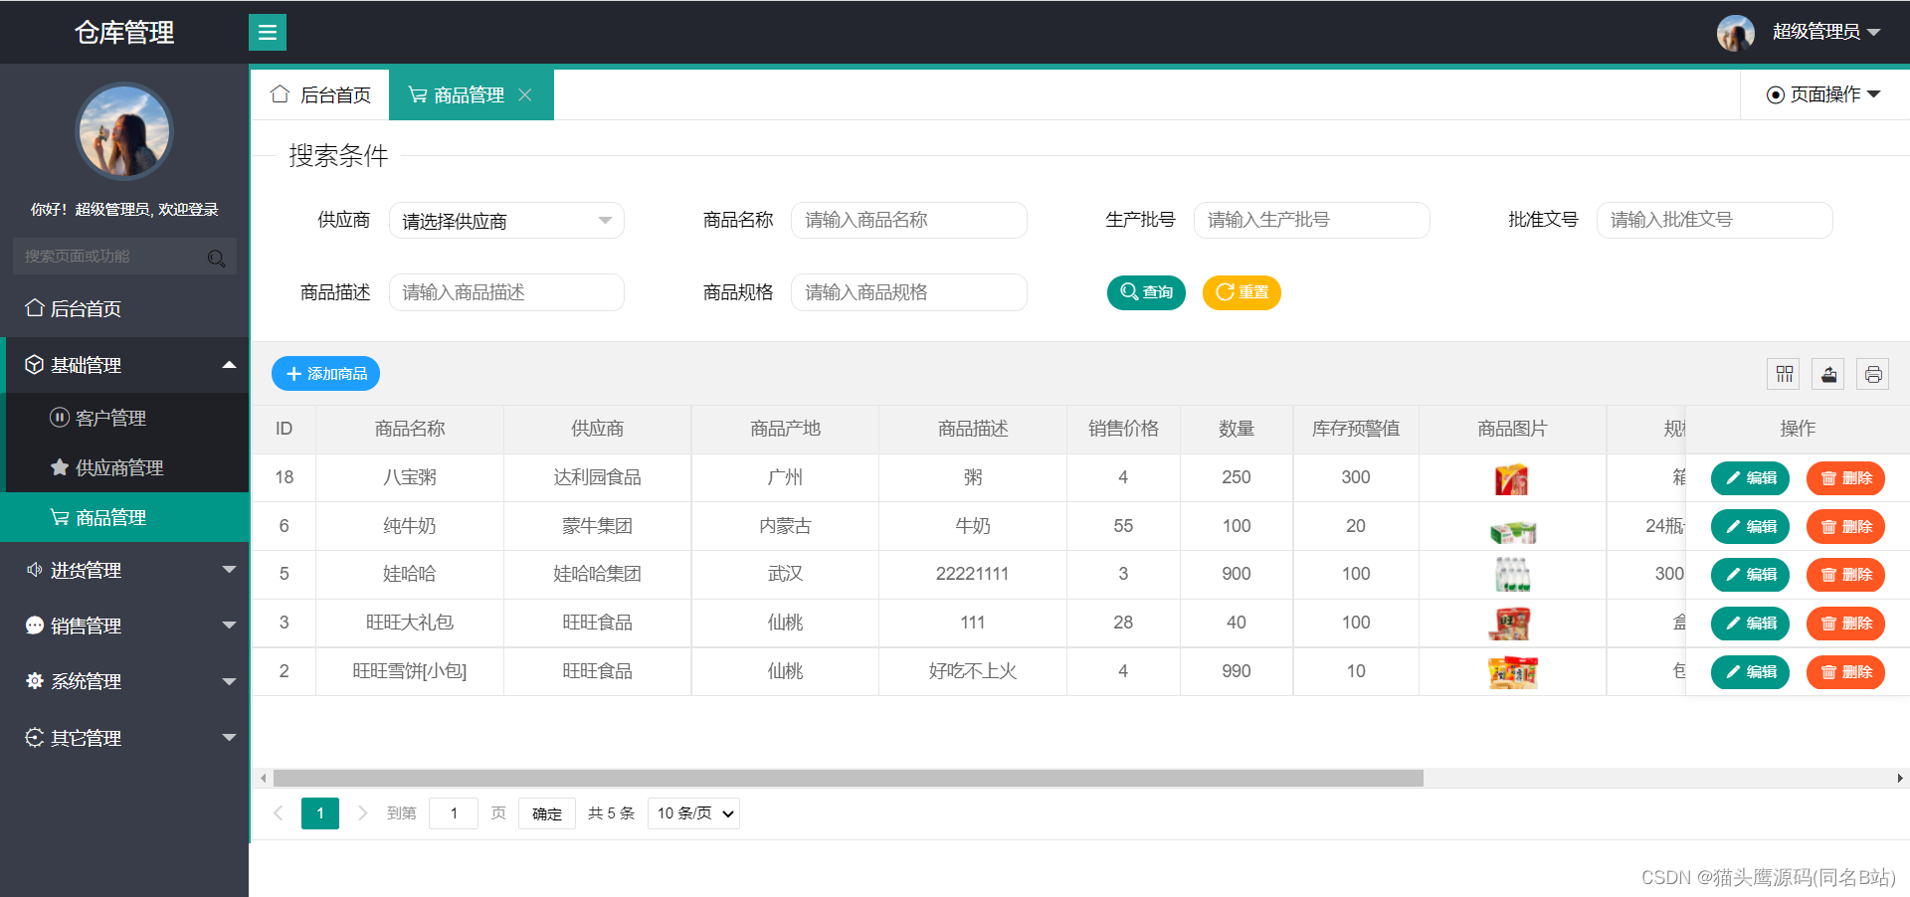Edit the 娃哈哈 row
The height and width of the screenshot is (897, 1910).
(x=1750, y=575)
